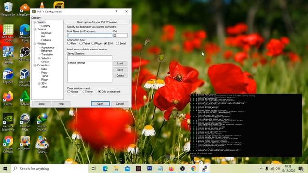
Task: Collapse the Session tree node
Action: click(35, 22)
